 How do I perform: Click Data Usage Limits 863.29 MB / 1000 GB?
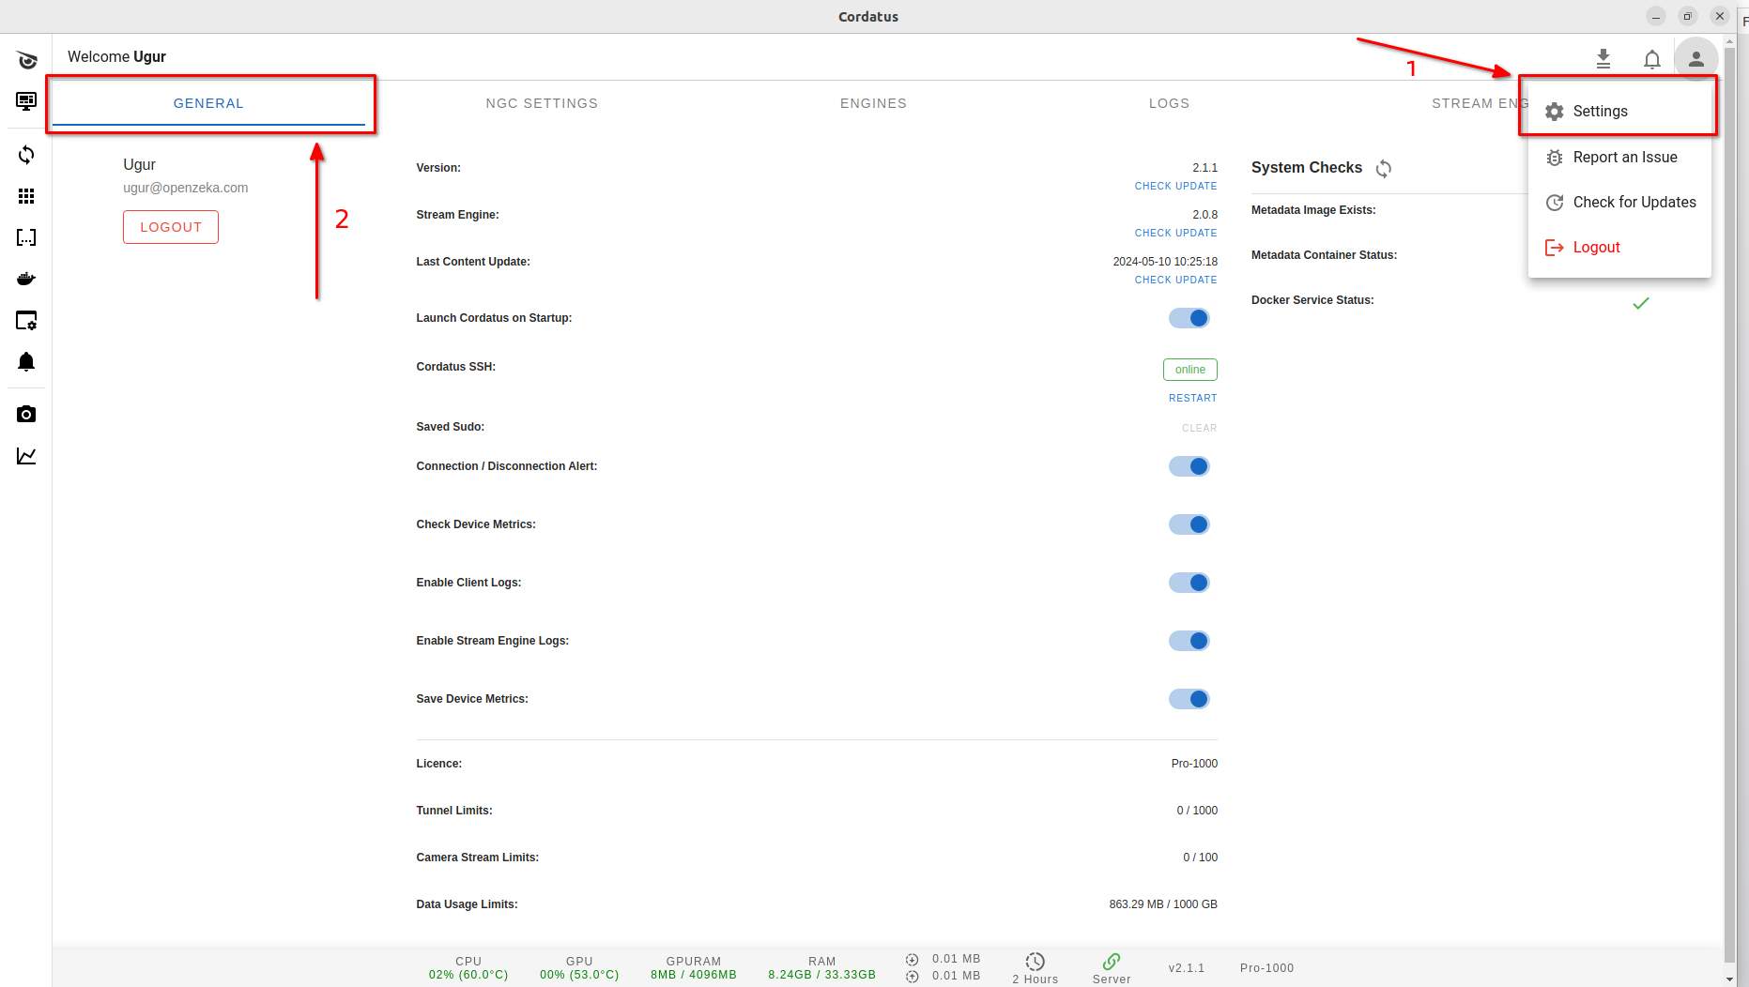1163,904
